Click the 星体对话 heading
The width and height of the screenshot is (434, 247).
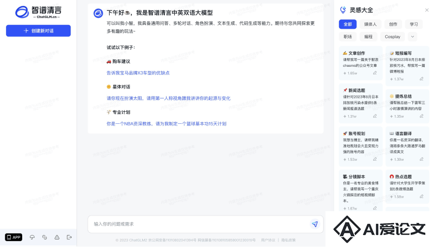click(x=121, y=87)
